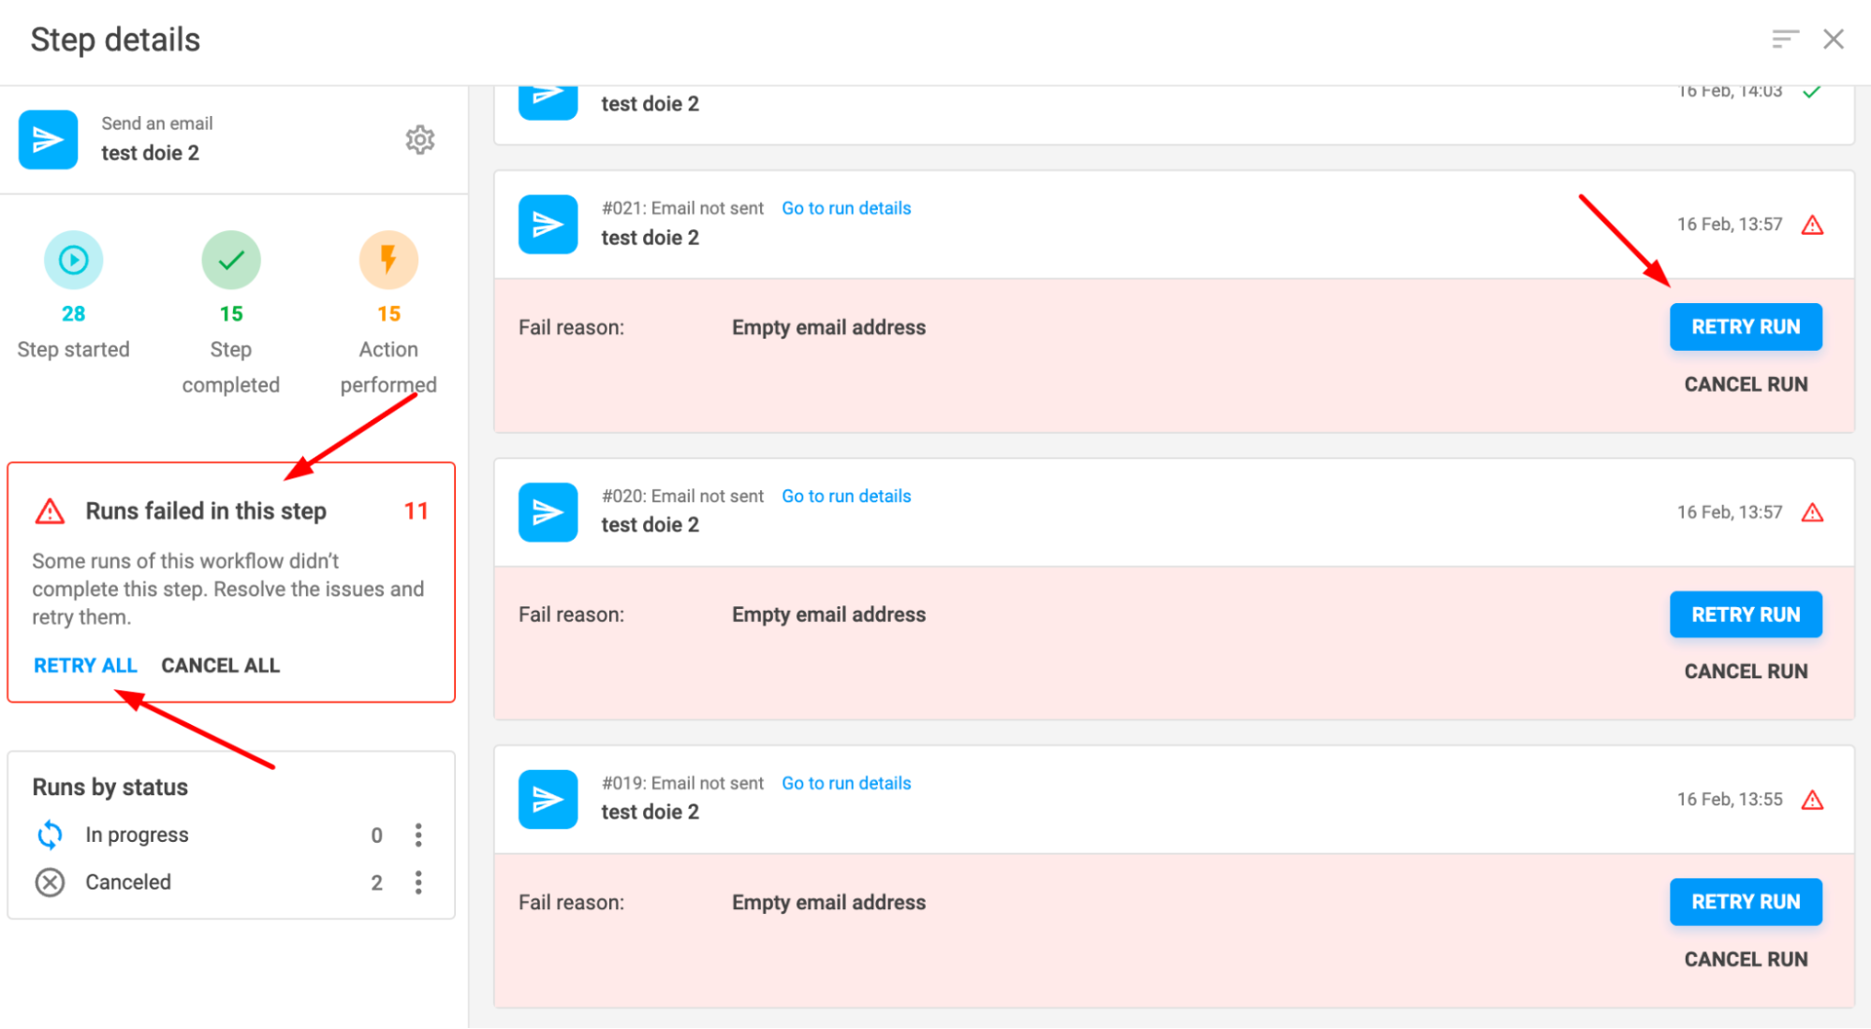Click the filter/sort lines icon in the header
This screenshot has height=1029, width=1871.
[1785, 38]
